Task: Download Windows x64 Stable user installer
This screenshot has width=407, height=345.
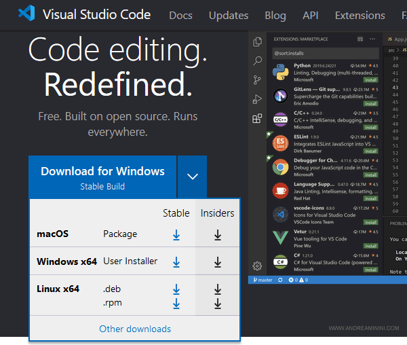Action: pyautogui.click(x=176, y=262)
